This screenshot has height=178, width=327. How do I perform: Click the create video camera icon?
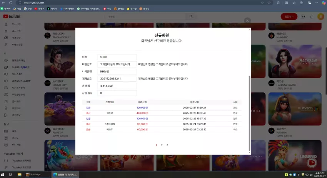(303, 16)
